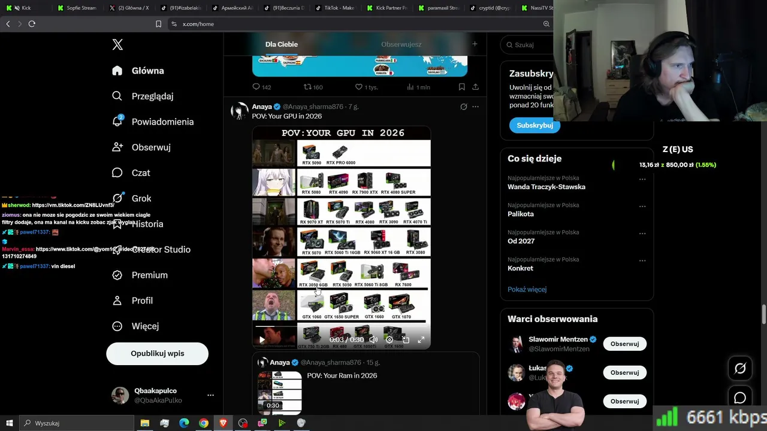Open the Więcej menu
Screen dimensions: 767x431
click(x=135, y=326)
